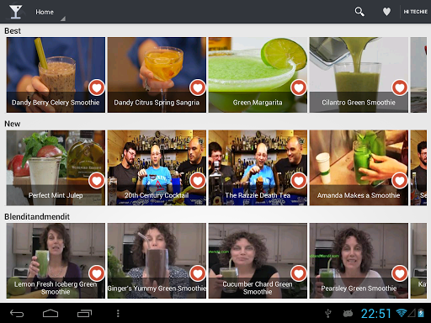Click the clock in status bar
Image resolution: width=431 pixels, height=323 pixels.
click(x=375, y=313)
